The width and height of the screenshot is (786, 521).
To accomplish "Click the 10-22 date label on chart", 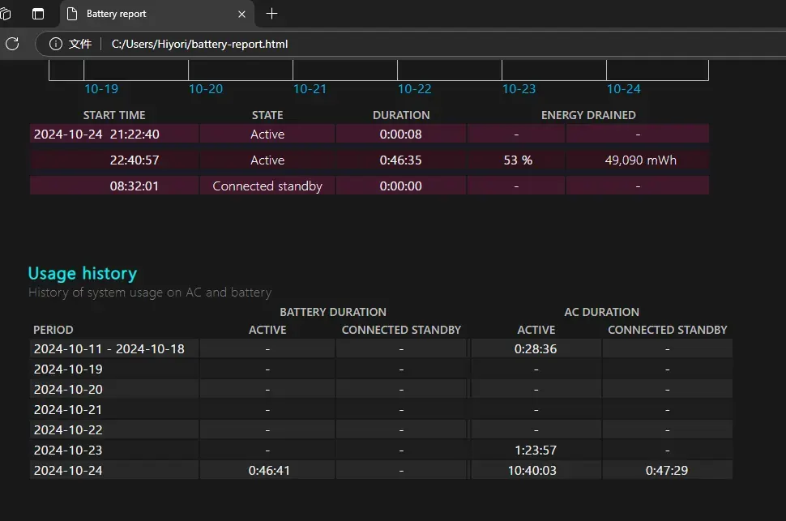I will tap(415, 89).
